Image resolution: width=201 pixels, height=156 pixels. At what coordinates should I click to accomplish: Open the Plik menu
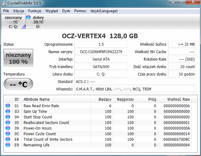pos(6,11)
